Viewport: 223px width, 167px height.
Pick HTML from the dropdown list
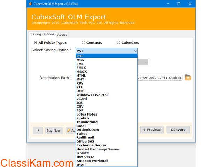[x=107, y=75]
